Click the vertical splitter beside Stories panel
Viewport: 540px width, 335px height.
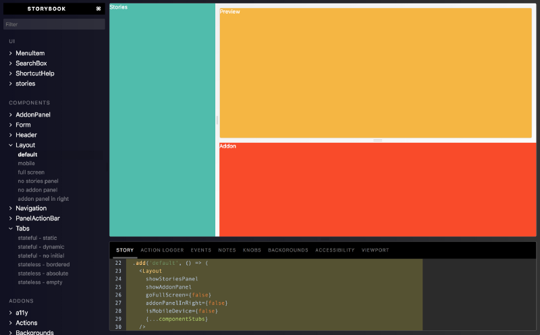(217, 120)
